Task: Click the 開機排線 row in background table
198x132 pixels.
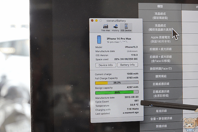Action: 162,126
